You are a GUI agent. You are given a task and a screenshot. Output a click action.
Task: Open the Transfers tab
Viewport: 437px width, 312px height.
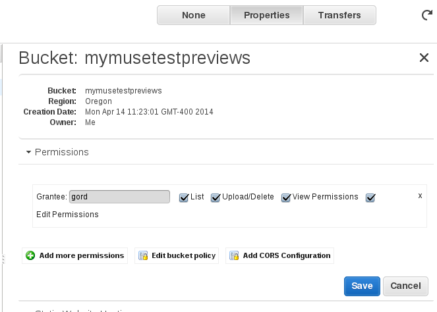coord(339,15)
